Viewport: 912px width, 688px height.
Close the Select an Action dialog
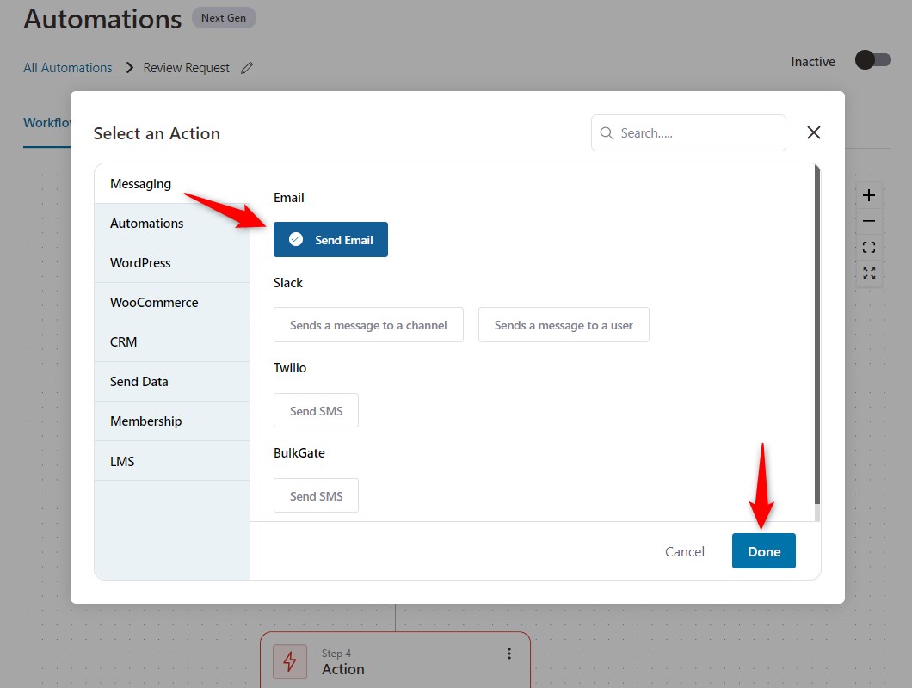813,132
